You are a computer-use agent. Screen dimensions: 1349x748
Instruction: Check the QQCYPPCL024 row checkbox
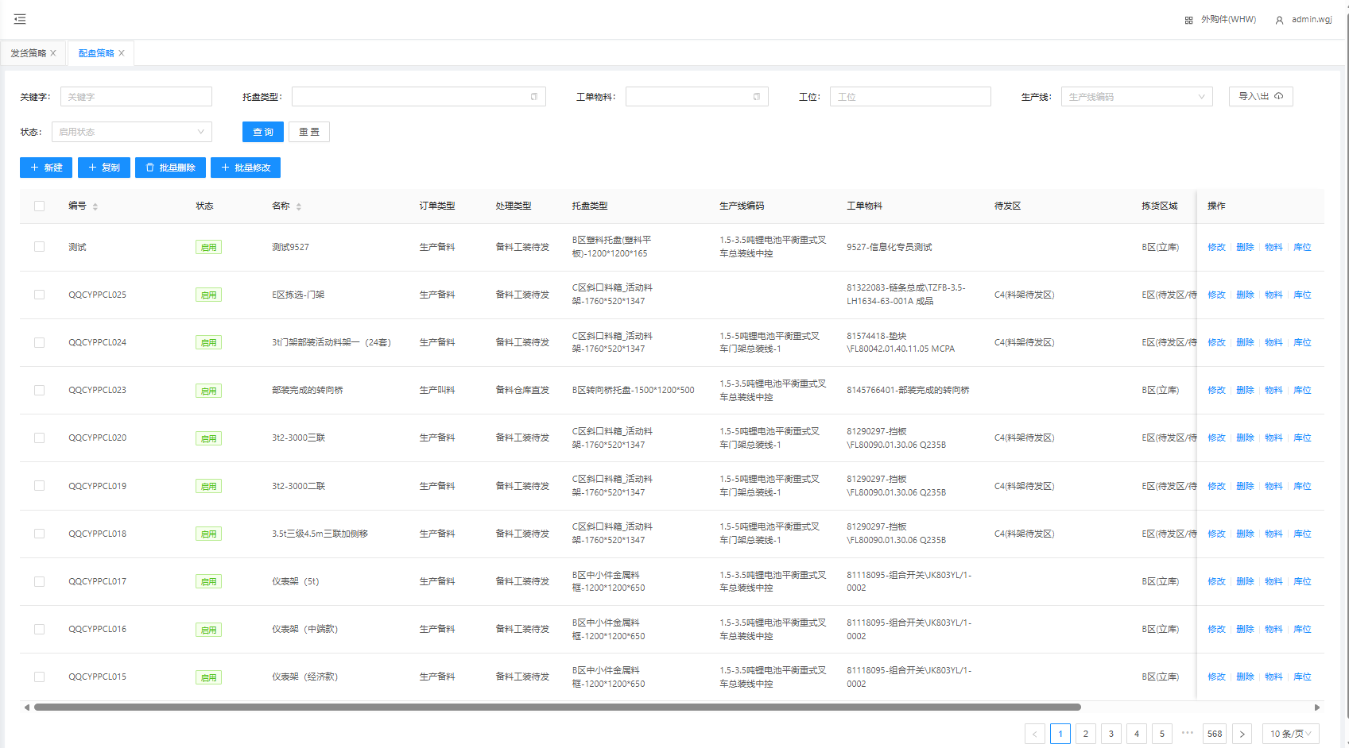pos(39,342)
